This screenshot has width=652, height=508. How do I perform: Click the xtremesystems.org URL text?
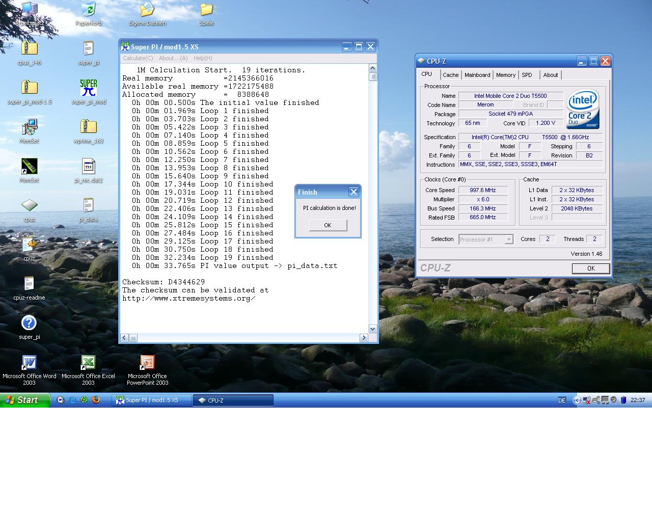click(x=189, y=298)
